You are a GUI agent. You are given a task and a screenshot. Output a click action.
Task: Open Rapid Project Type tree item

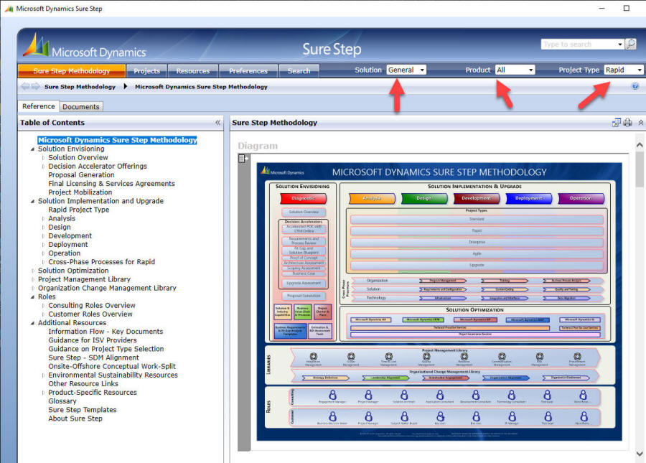[x=79, y=210]
